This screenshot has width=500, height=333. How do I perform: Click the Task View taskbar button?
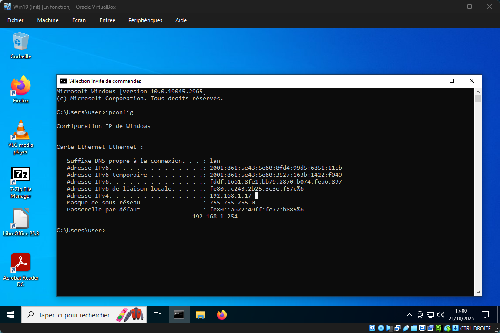(x=157, y=315)
